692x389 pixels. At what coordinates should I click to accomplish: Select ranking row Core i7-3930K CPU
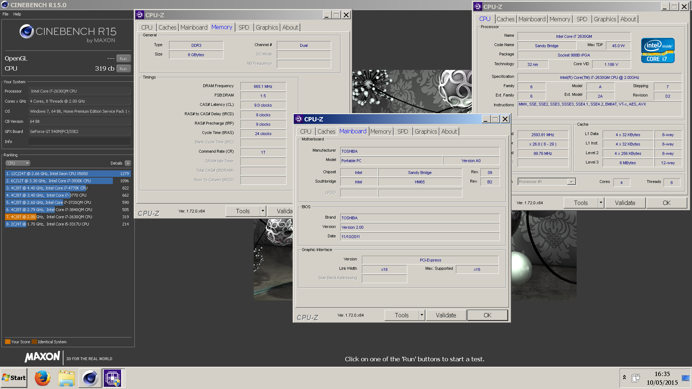68,181
